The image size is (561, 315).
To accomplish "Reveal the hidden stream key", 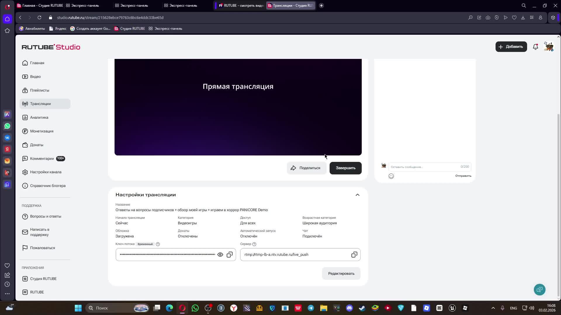I will coord(220,254).
